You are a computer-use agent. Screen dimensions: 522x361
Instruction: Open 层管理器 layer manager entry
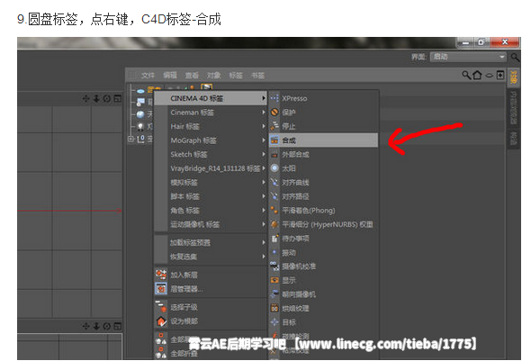pos(211,288)
